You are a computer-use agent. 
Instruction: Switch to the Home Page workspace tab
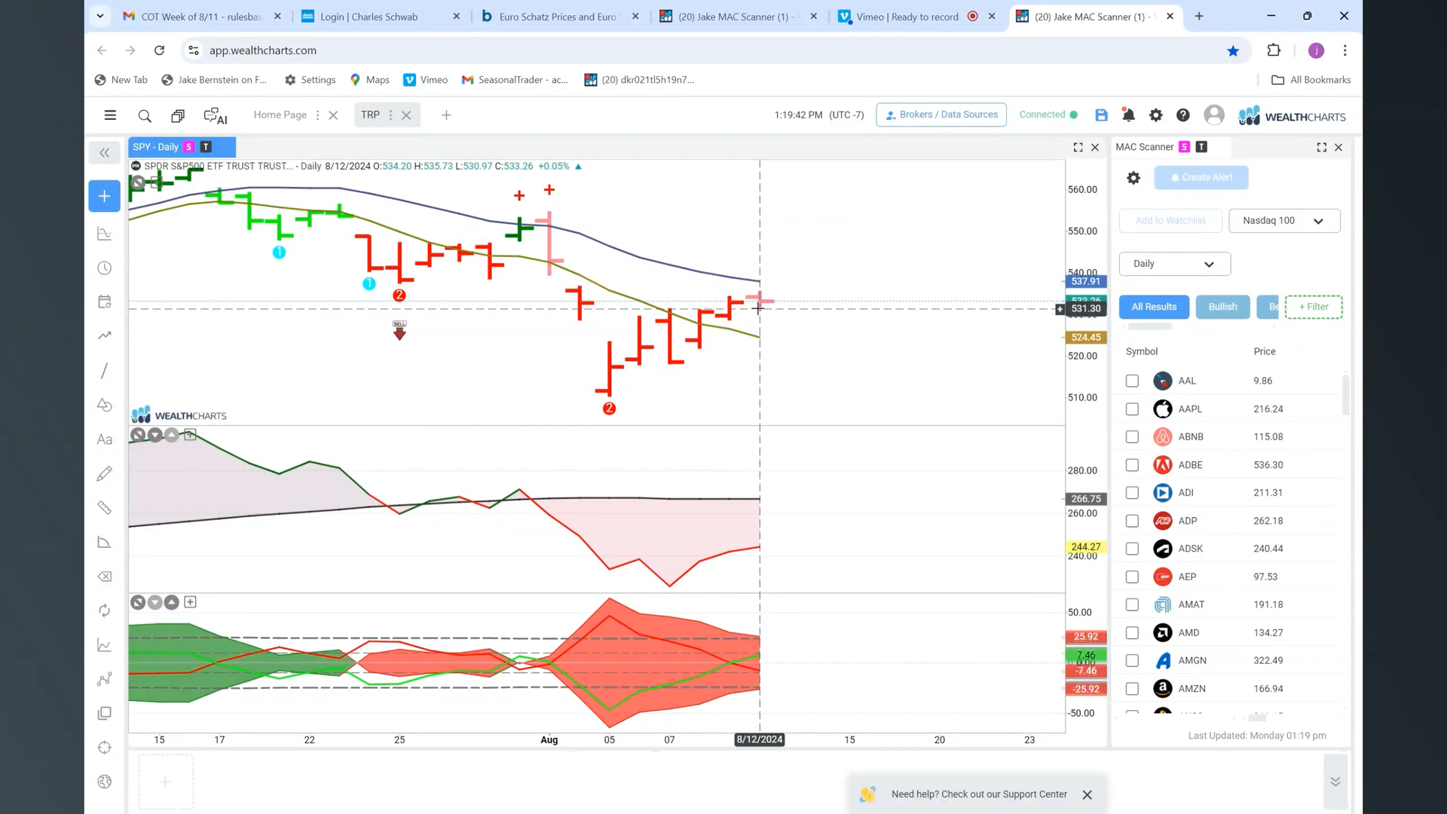[x=280, y=115]
